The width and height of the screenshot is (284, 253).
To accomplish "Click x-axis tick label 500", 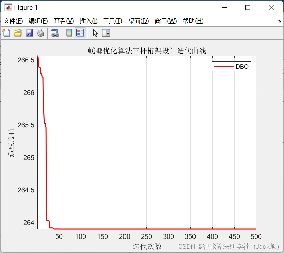I will 256,236.
